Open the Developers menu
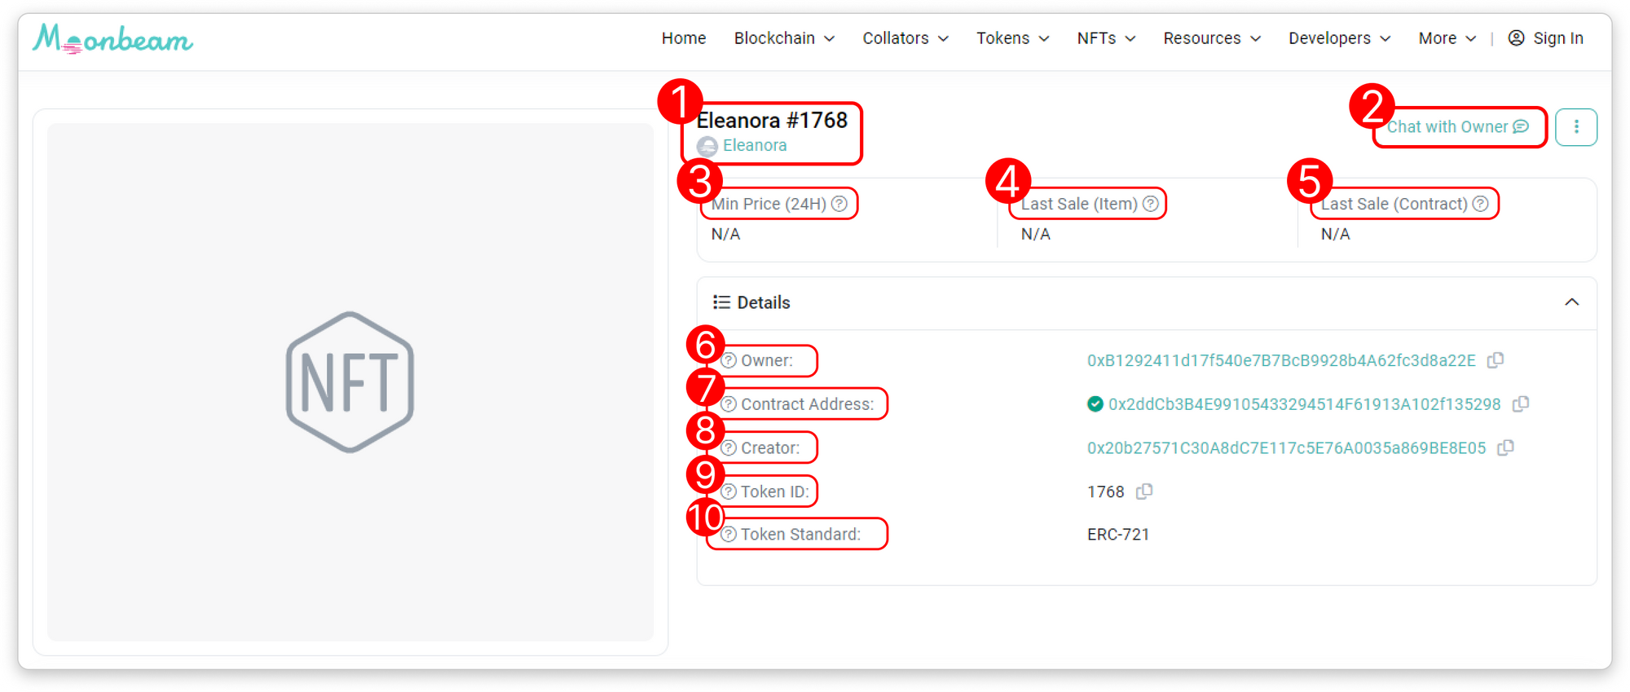The height and width of the screenshot is (692, 1630). (1339, 38)
